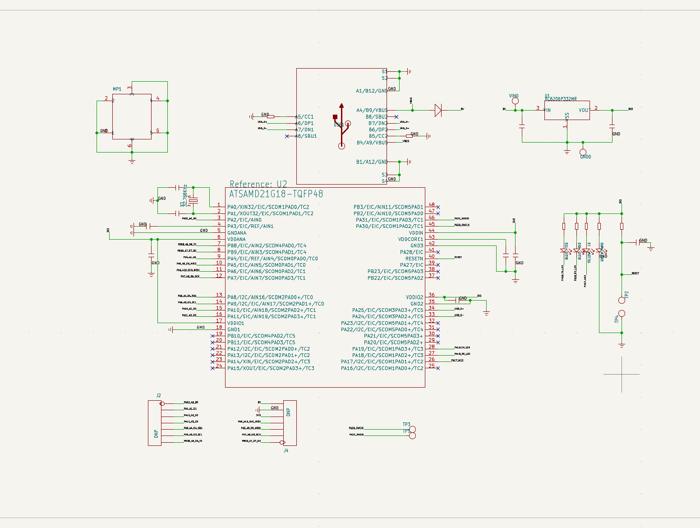The width and height of the screenshot is (700, 528).
Task: Select the TP5 test point circle
Action: click(412, 435)
